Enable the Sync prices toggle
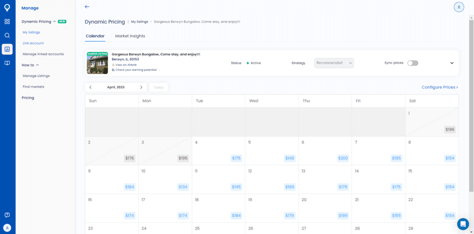Viewport: 474px width, 234px height. pos(412,63)
